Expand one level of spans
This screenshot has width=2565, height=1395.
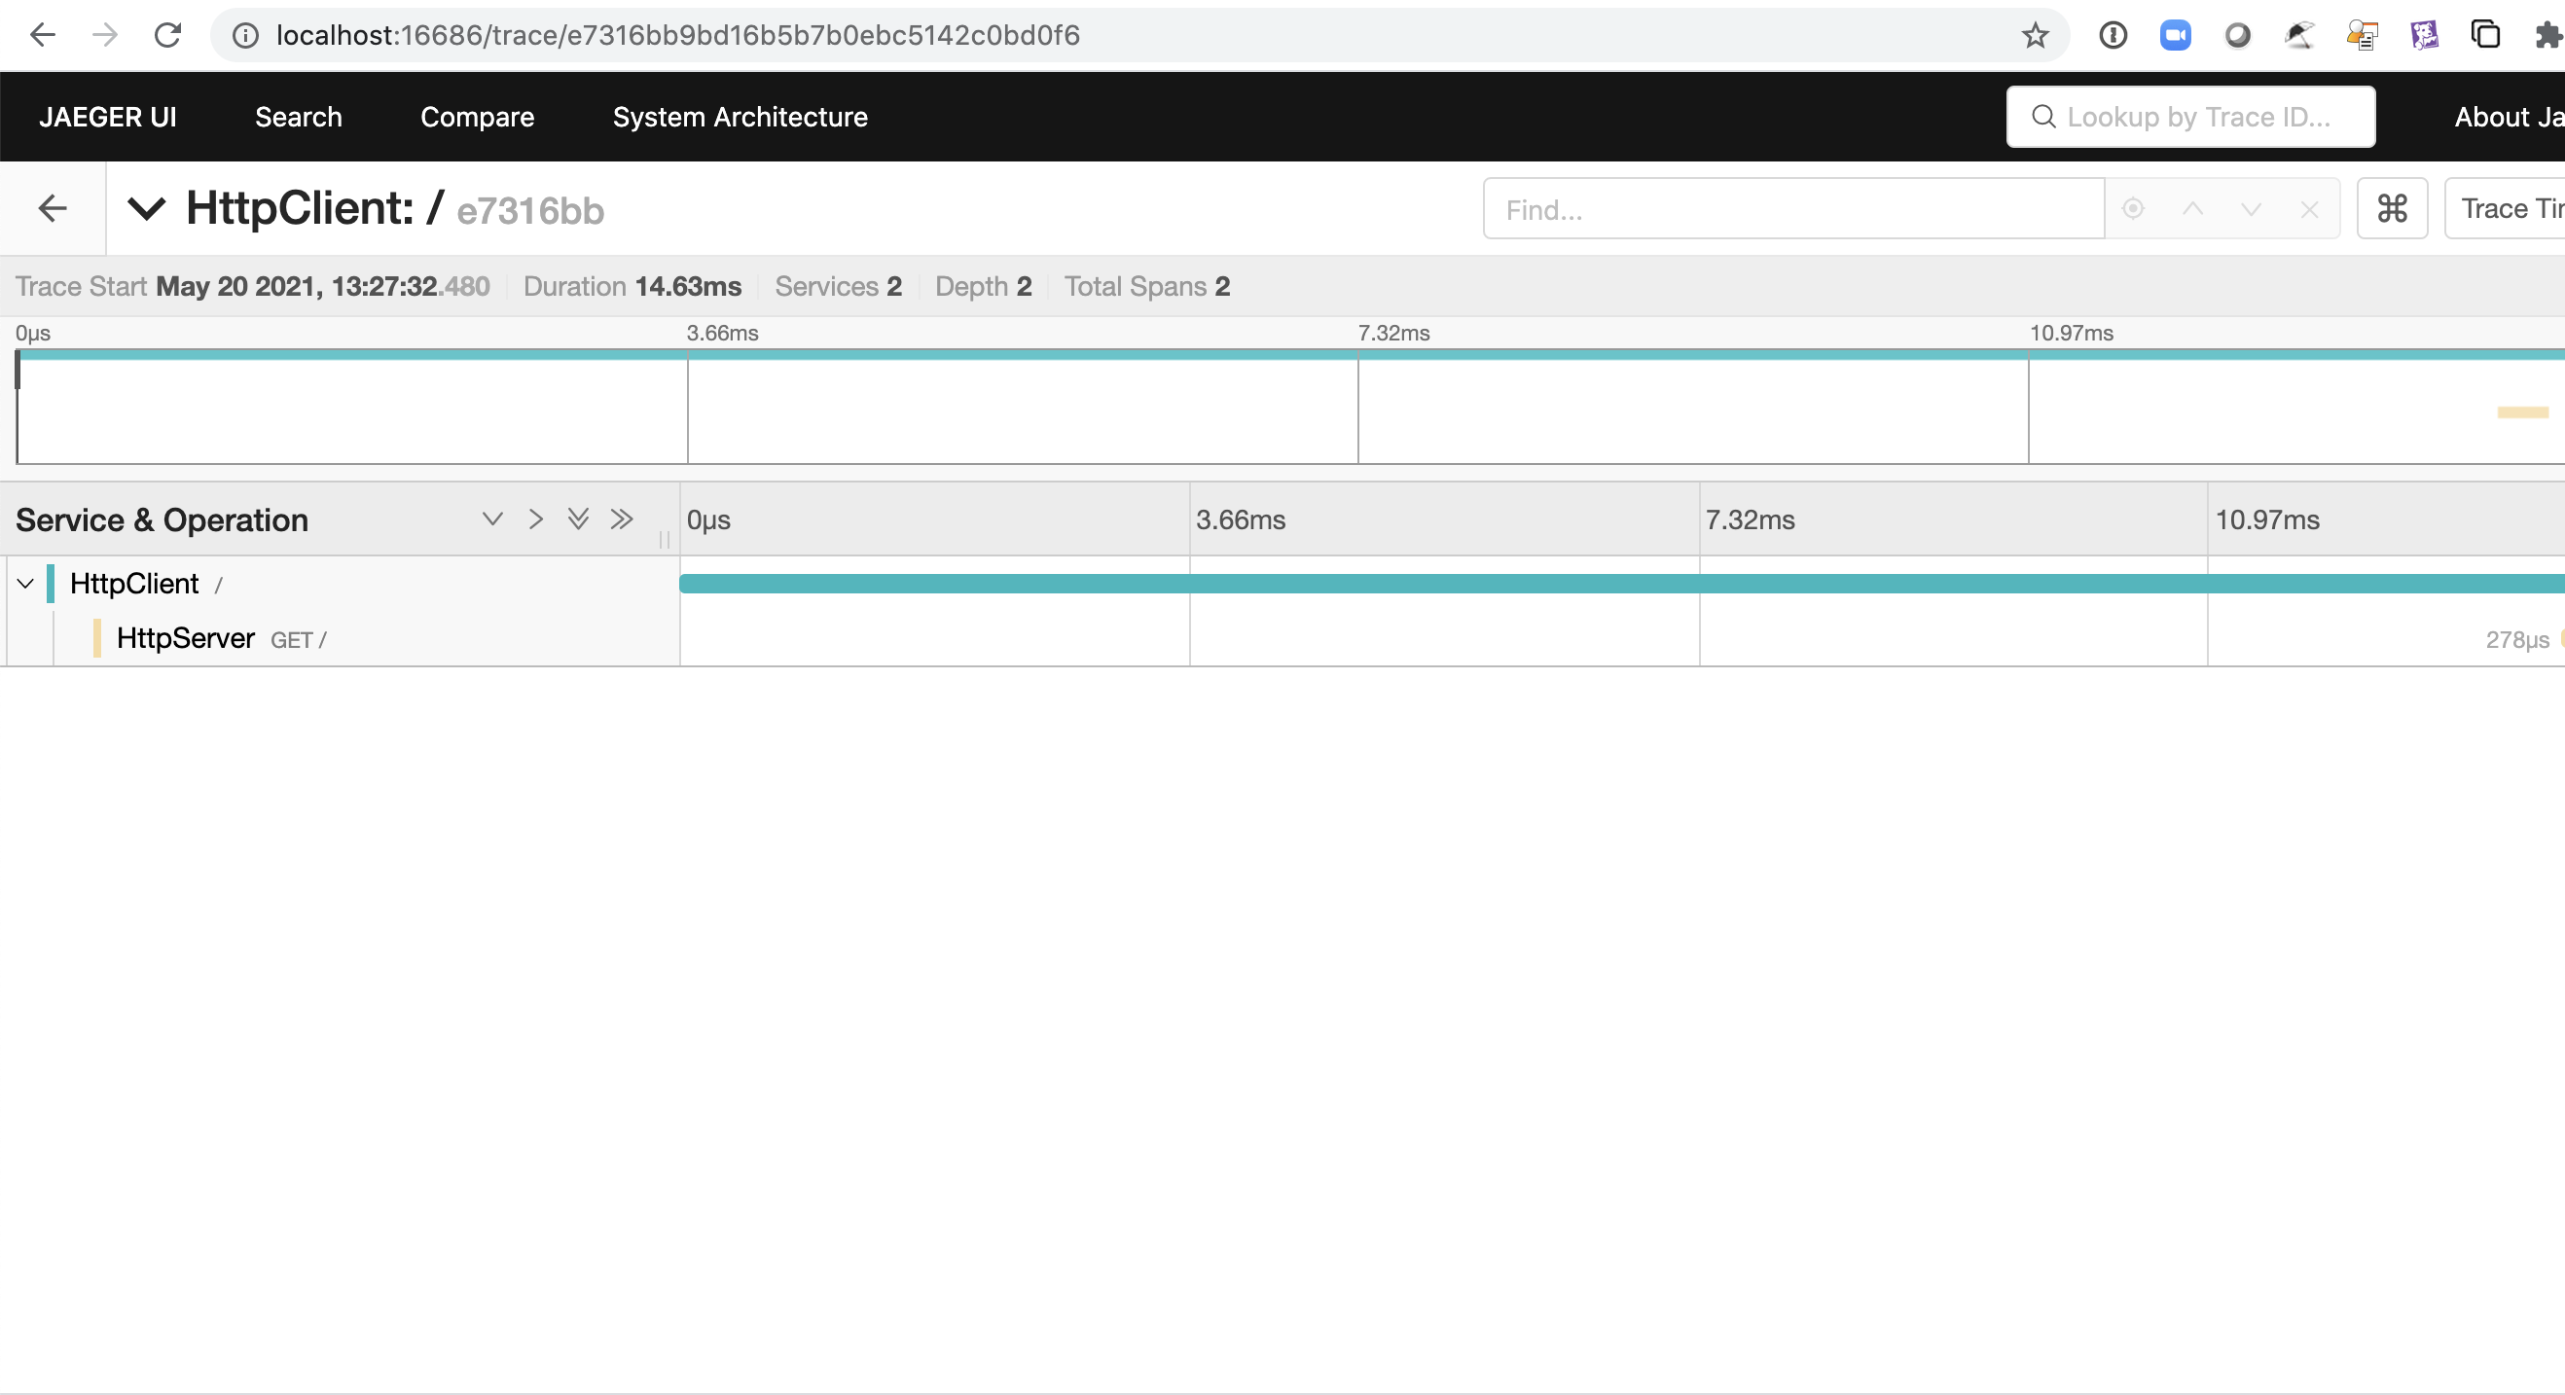tap(492, 519)
